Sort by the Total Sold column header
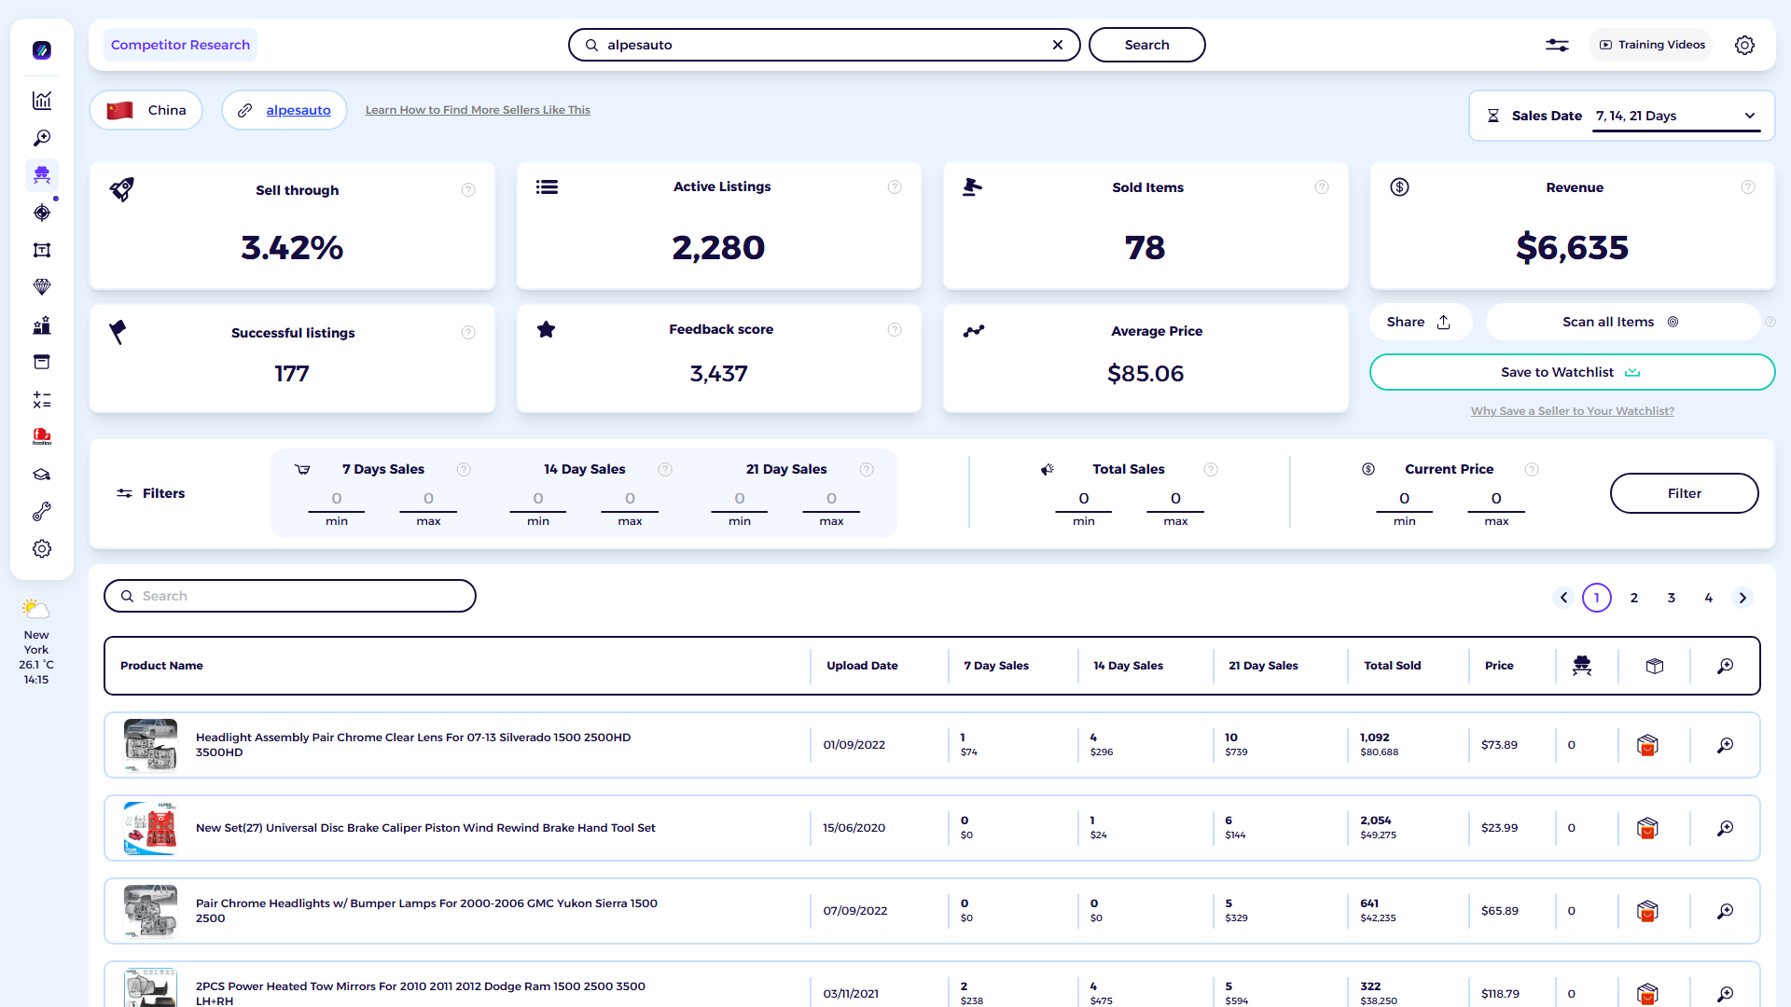 pos(1393,666)
